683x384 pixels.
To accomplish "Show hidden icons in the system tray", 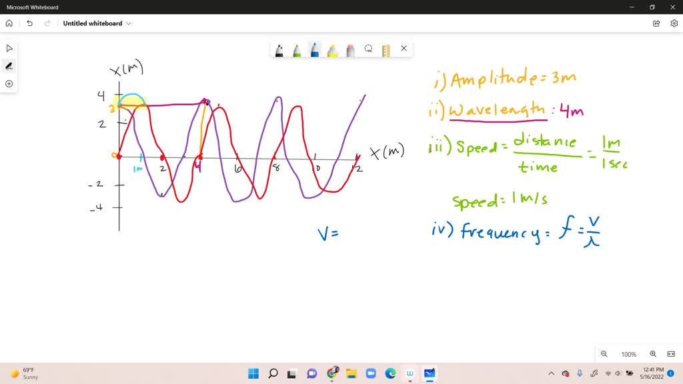I will coord(552,373).
